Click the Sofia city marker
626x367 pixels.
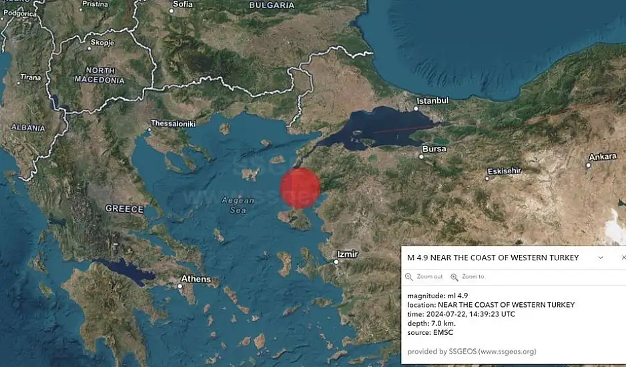(x=172, y=11)
